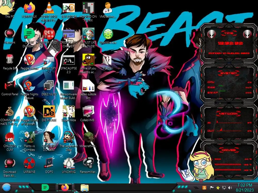Click the SWAP usage row in SYSTEM widget
Image resolution: width=258 pixels, height=193 pixels.
(x=230, y=92)
